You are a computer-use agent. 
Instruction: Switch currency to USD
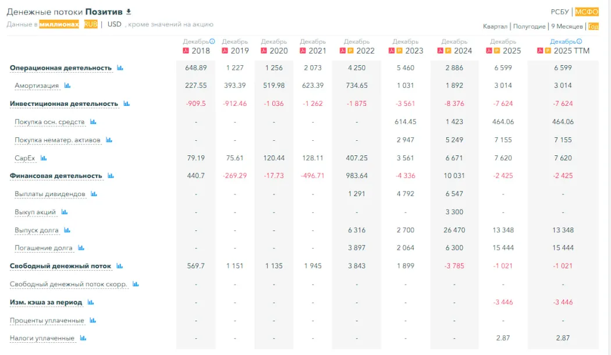click(x=115, y=24)
